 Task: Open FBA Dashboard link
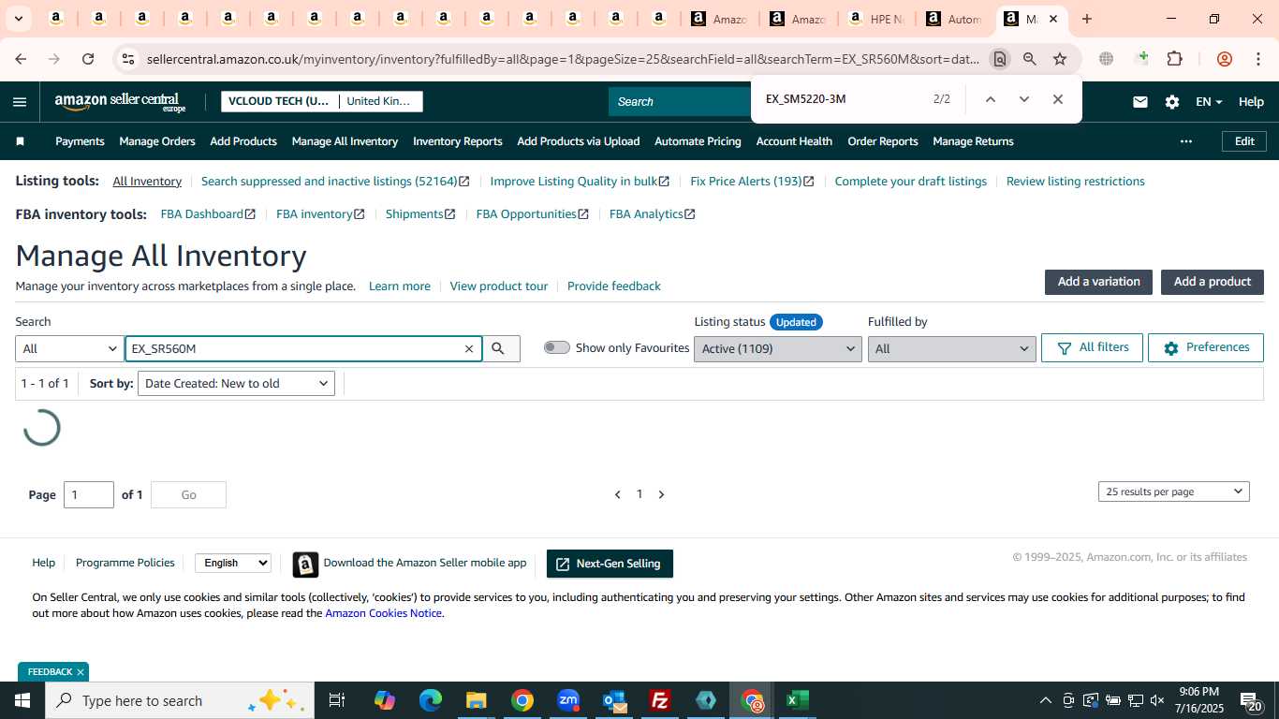tap(208, 214)
